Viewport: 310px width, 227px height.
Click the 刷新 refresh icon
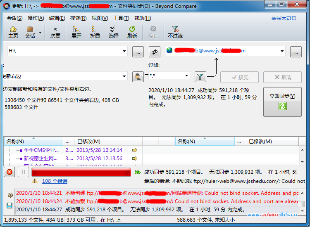click(x=132, y=32)
